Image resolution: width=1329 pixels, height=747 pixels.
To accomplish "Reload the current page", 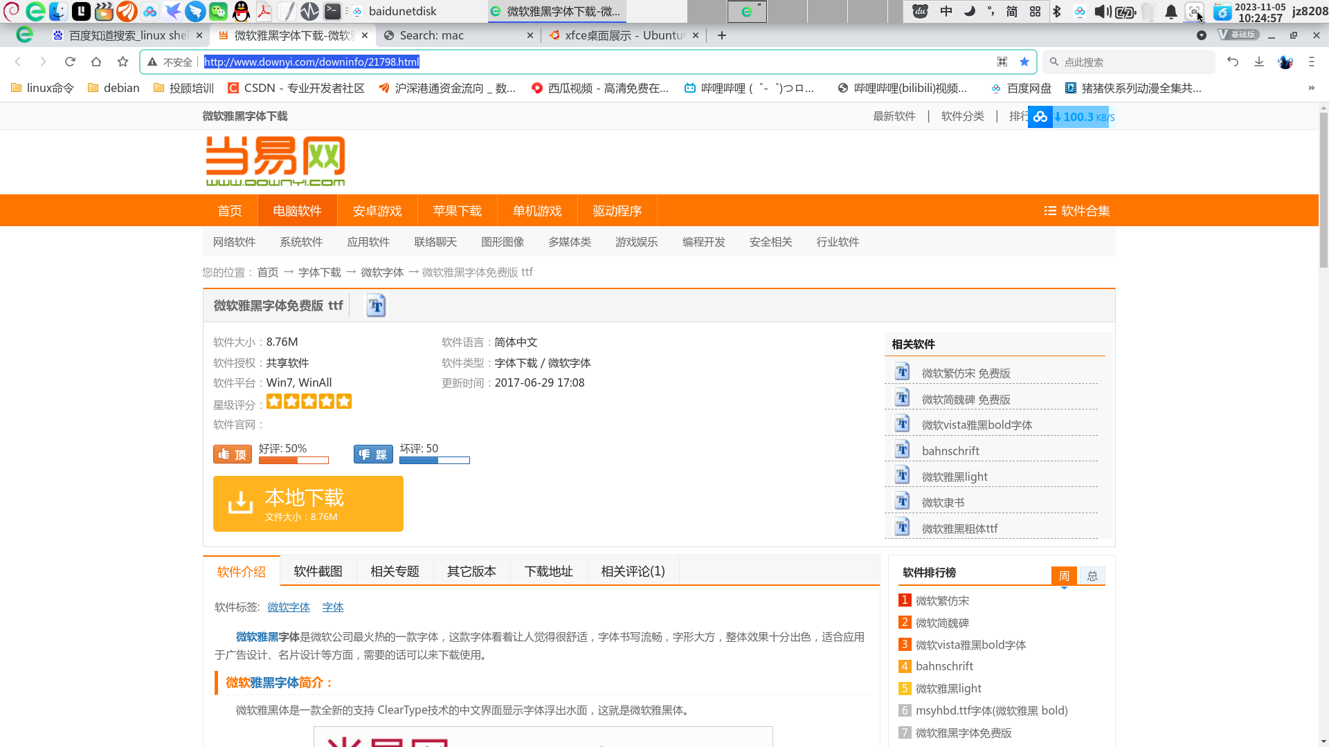I will [x=70, y=62].
